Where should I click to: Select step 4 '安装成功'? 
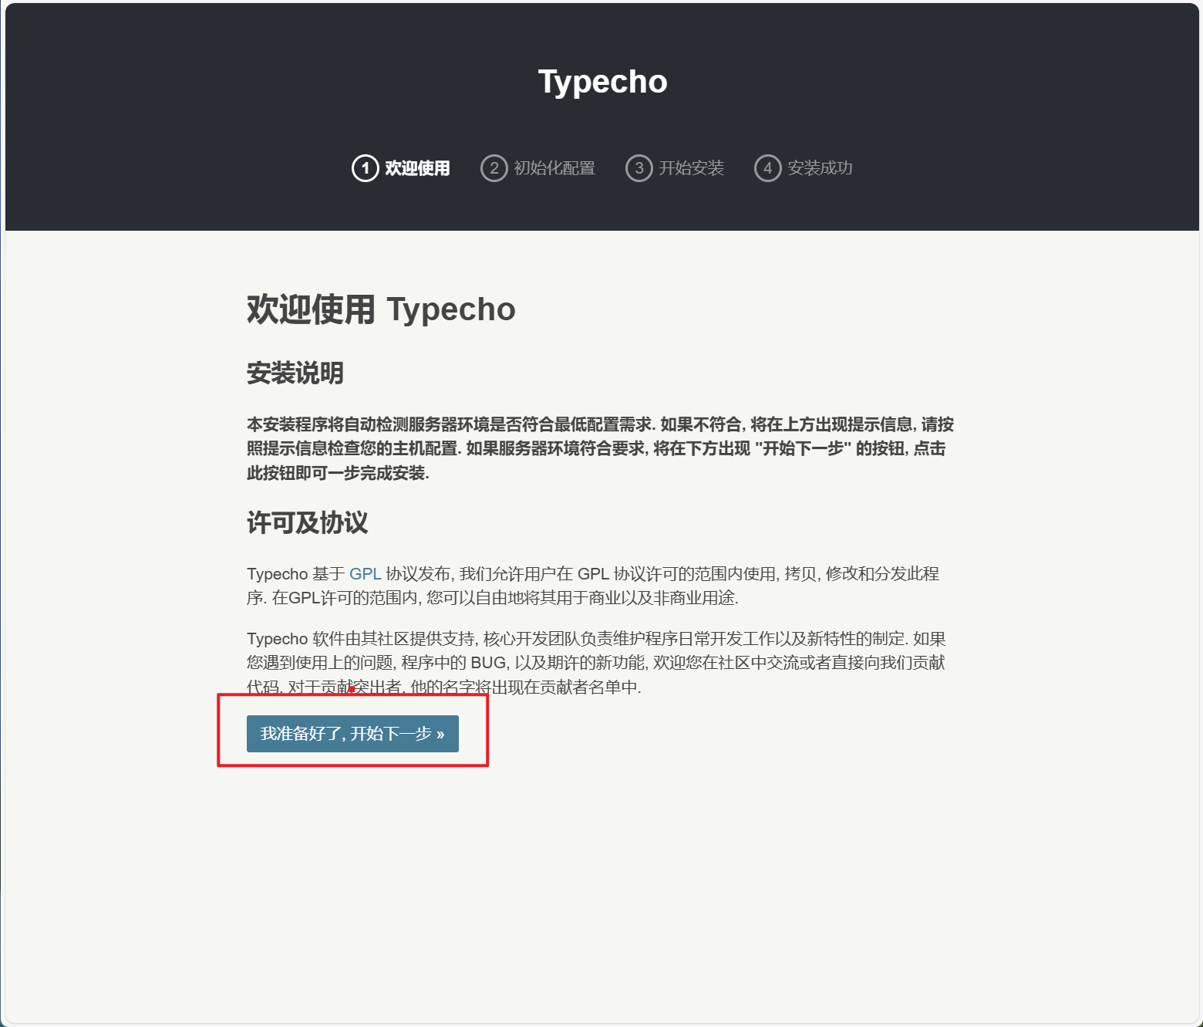point(804,168)
